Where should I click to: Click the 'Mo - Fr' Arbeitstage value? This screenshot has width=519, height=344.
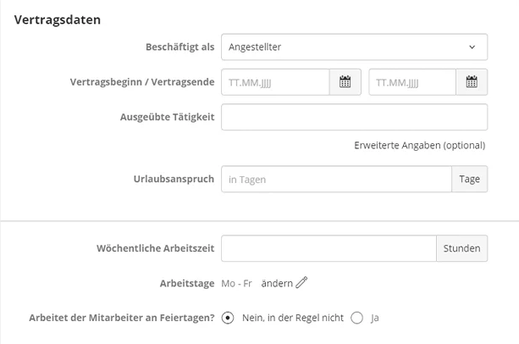236,283
